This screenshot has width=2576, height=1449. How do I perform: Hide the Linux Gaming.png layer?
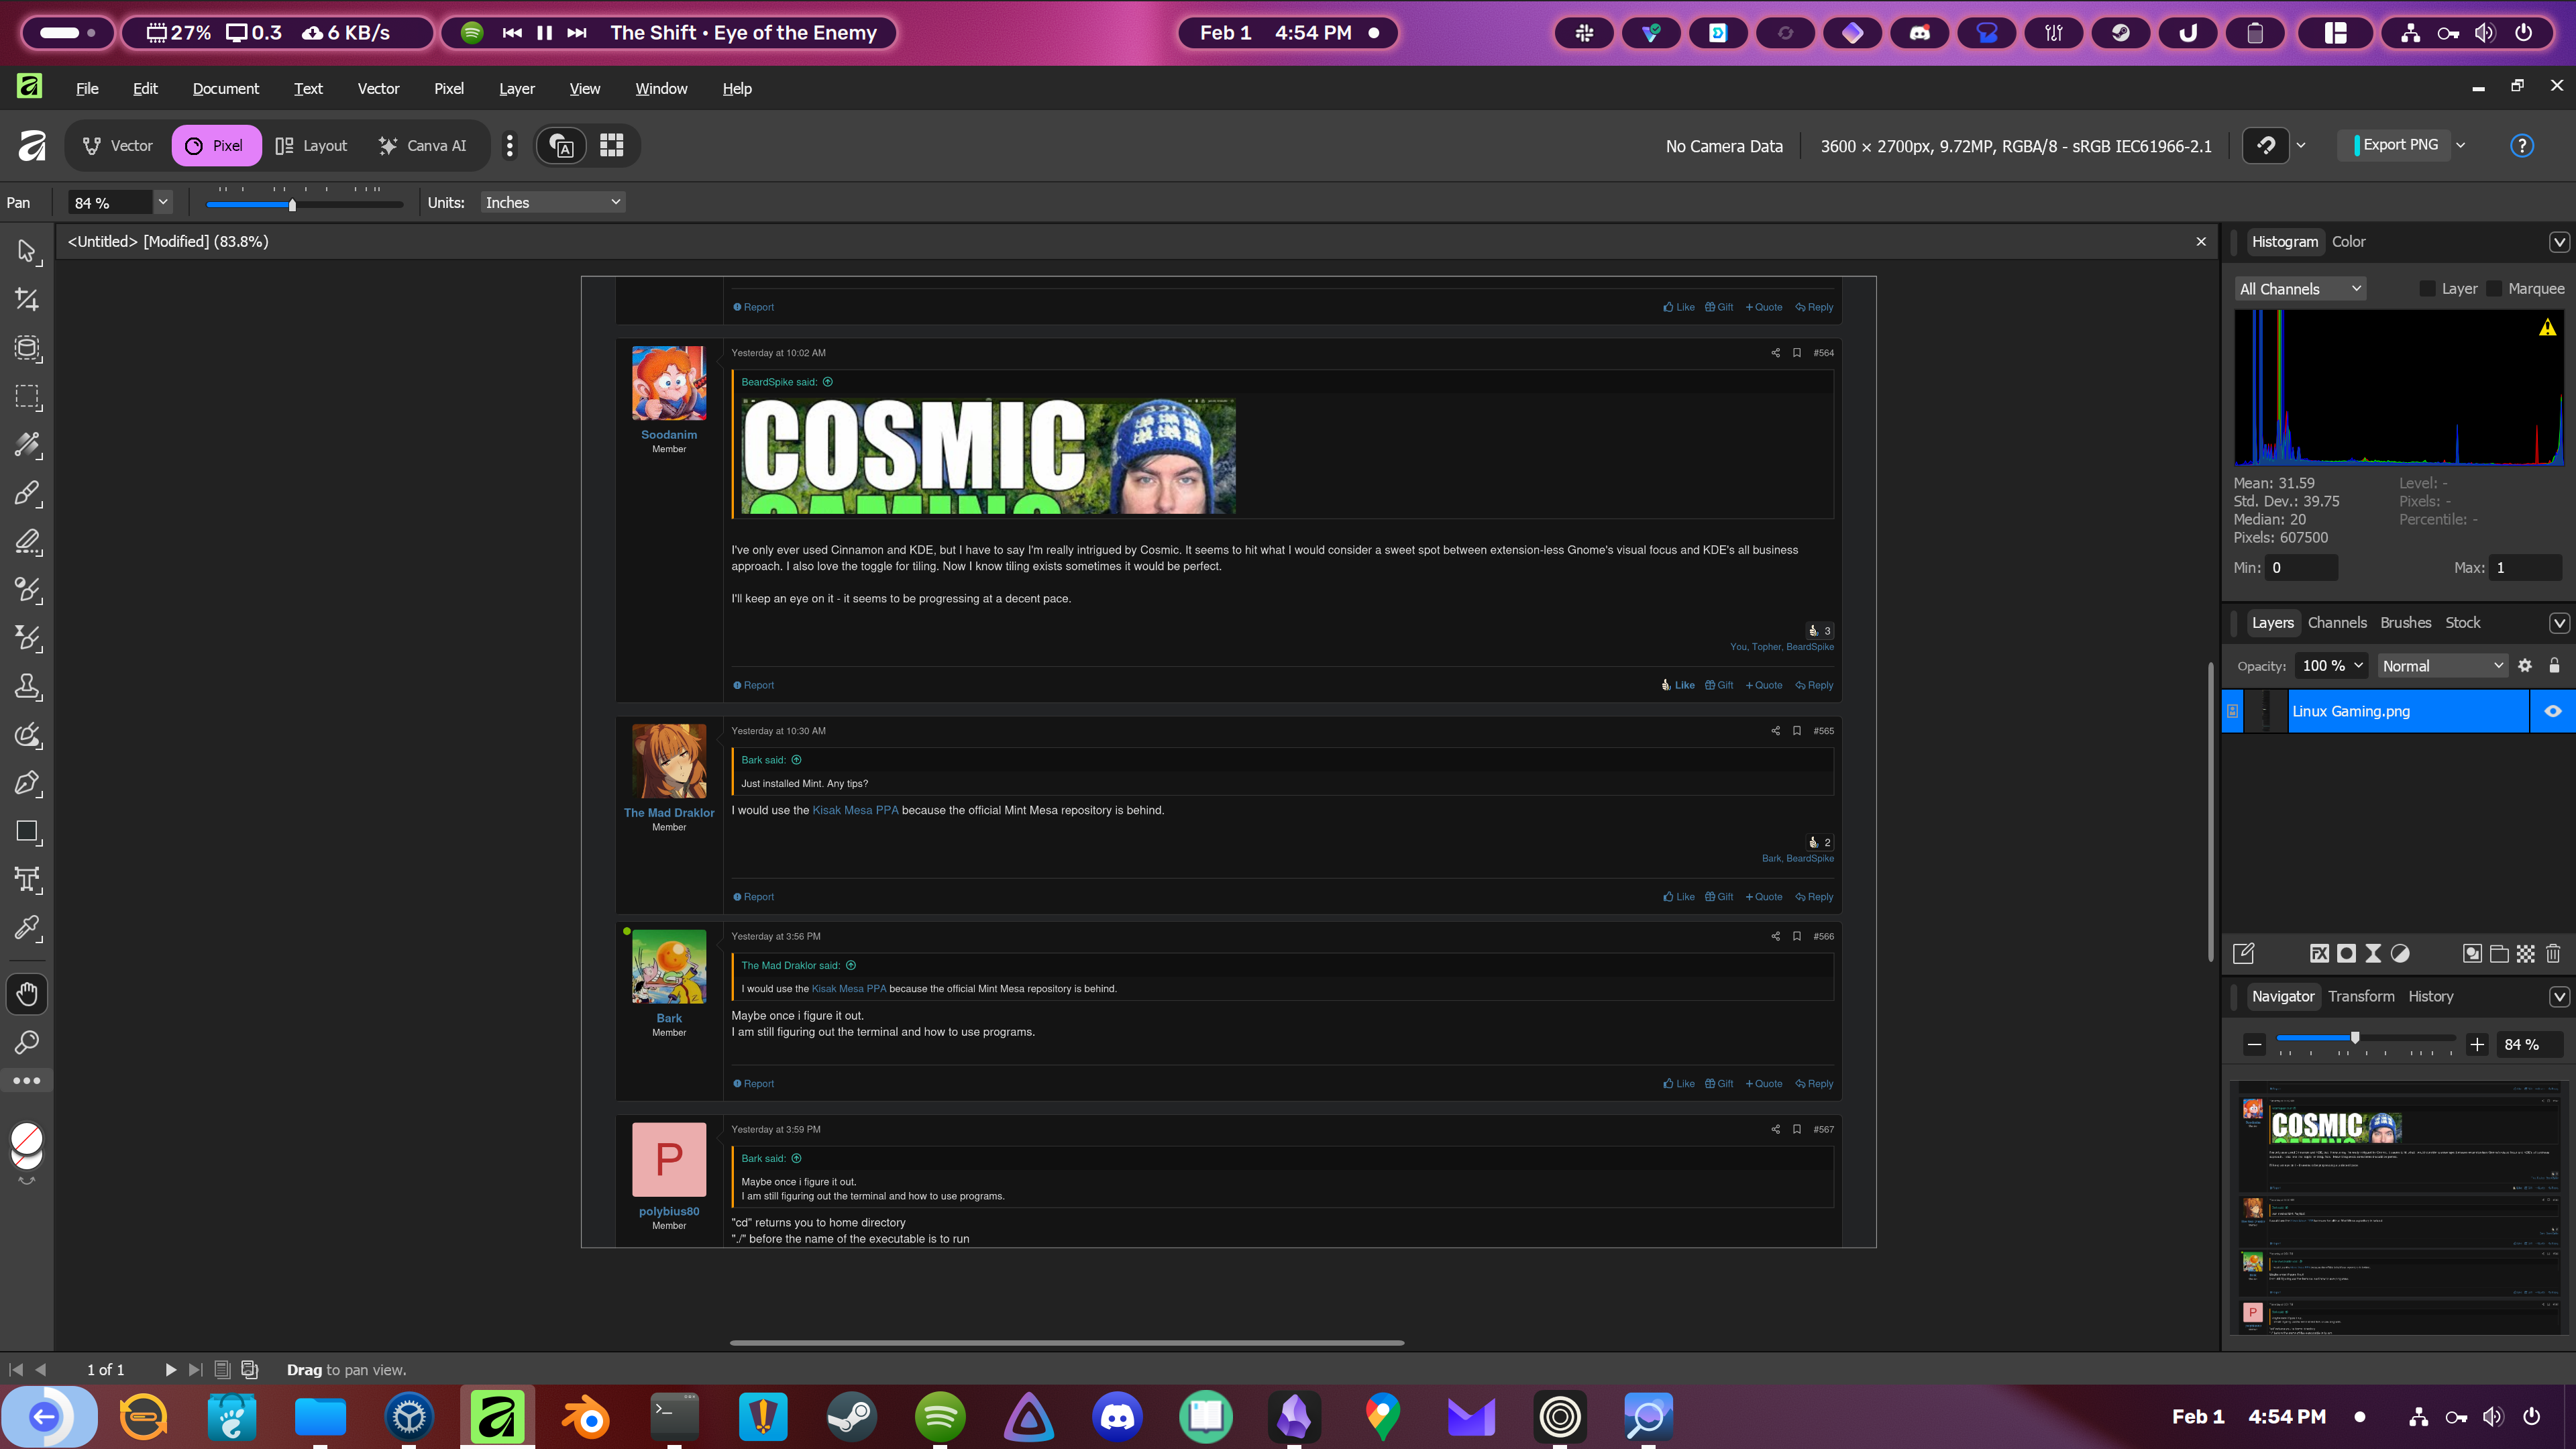[2552, 711]
